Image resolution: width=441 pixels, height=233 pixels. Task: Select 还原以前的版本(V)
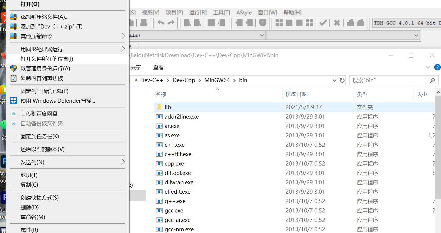[x=67, y=149]
